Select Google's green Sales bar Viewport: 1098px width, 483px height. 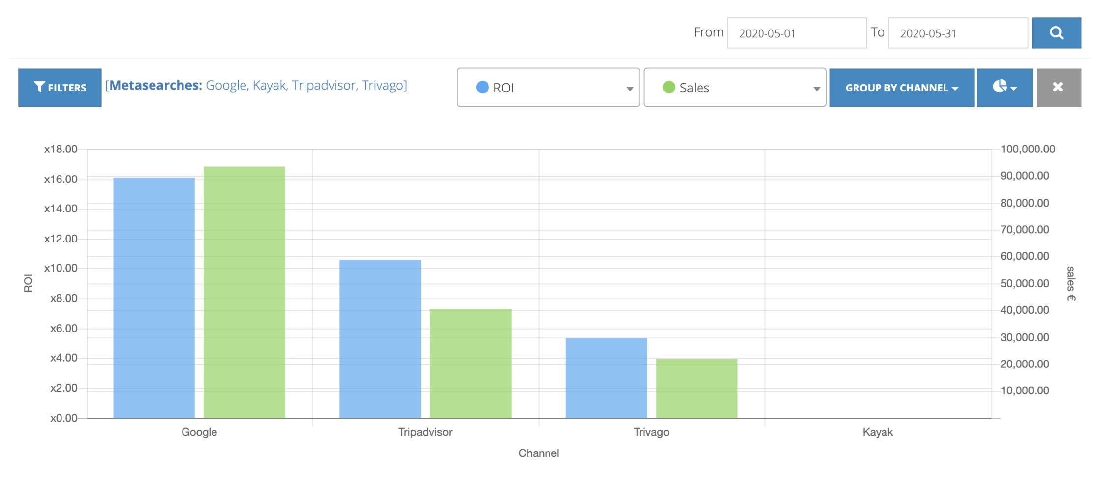(x=244, y=292)
